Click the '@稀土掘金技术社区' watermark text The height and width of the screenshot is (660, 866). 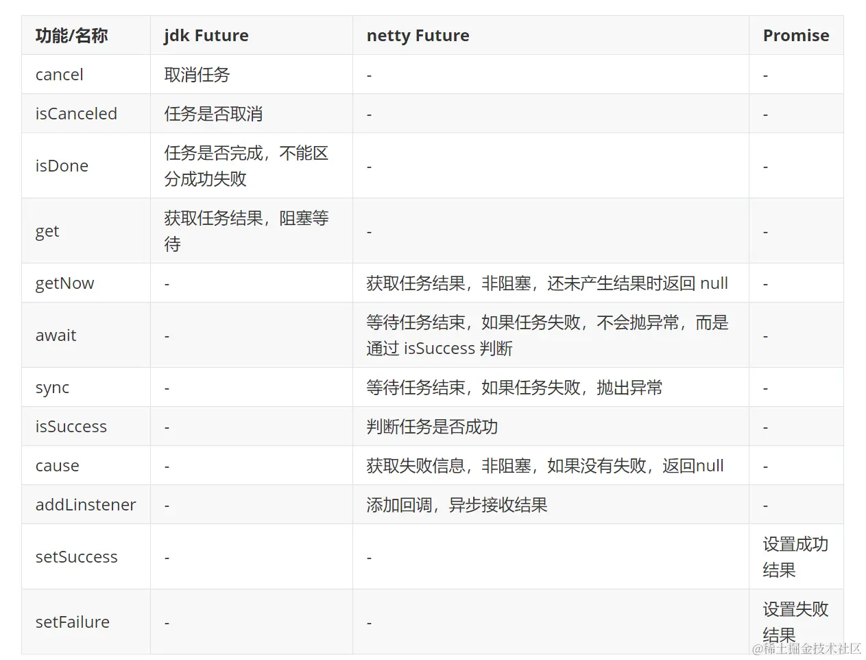click(x=806, y=648)
